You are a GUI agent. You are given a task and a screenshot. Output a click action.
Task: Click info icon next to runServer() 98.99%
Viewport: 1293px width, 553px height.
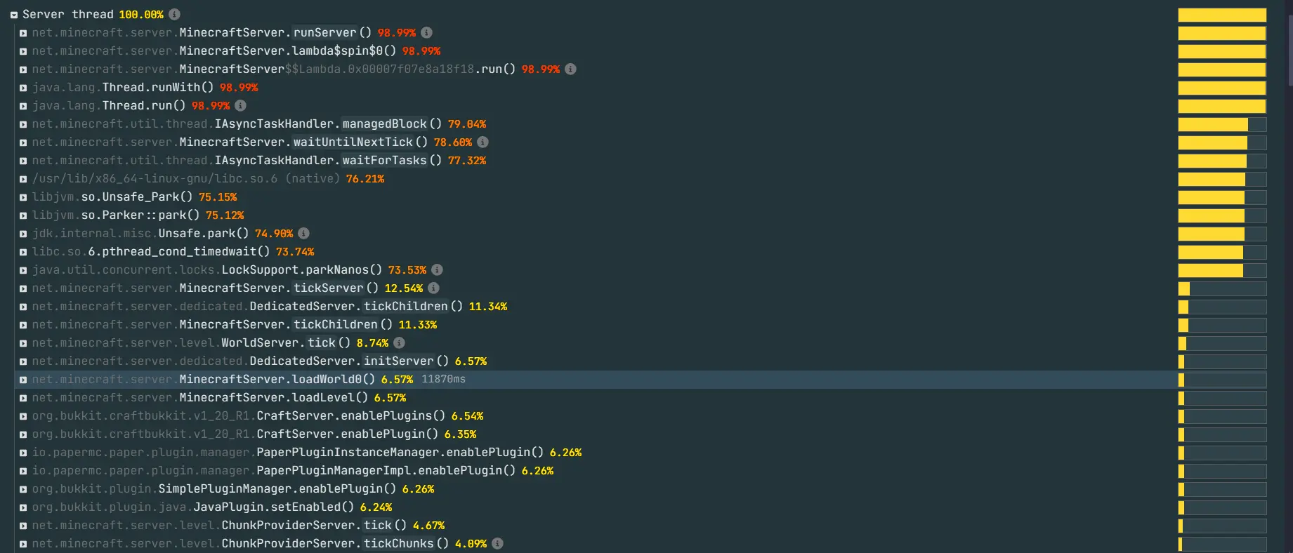pos(426,32)
